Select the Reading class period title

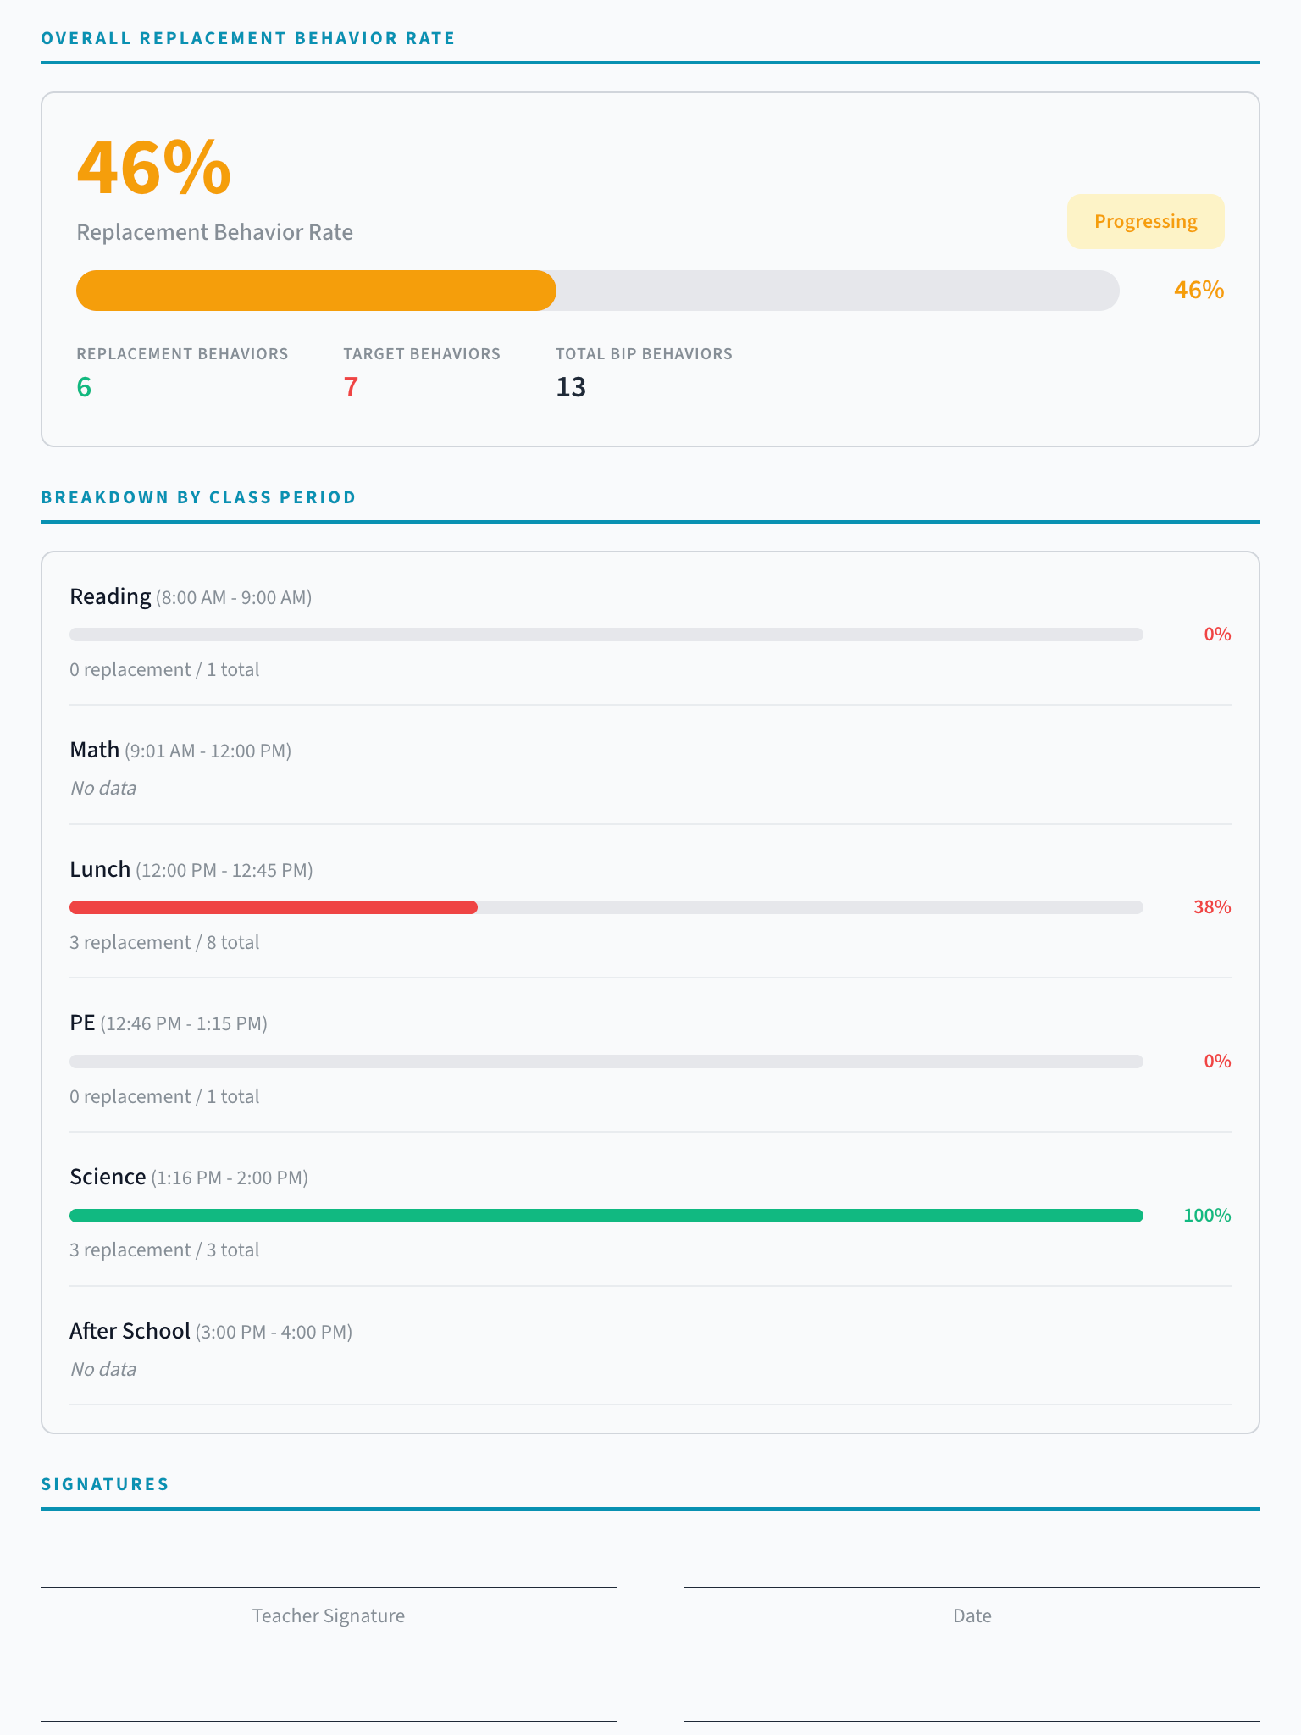click(110, 597)
